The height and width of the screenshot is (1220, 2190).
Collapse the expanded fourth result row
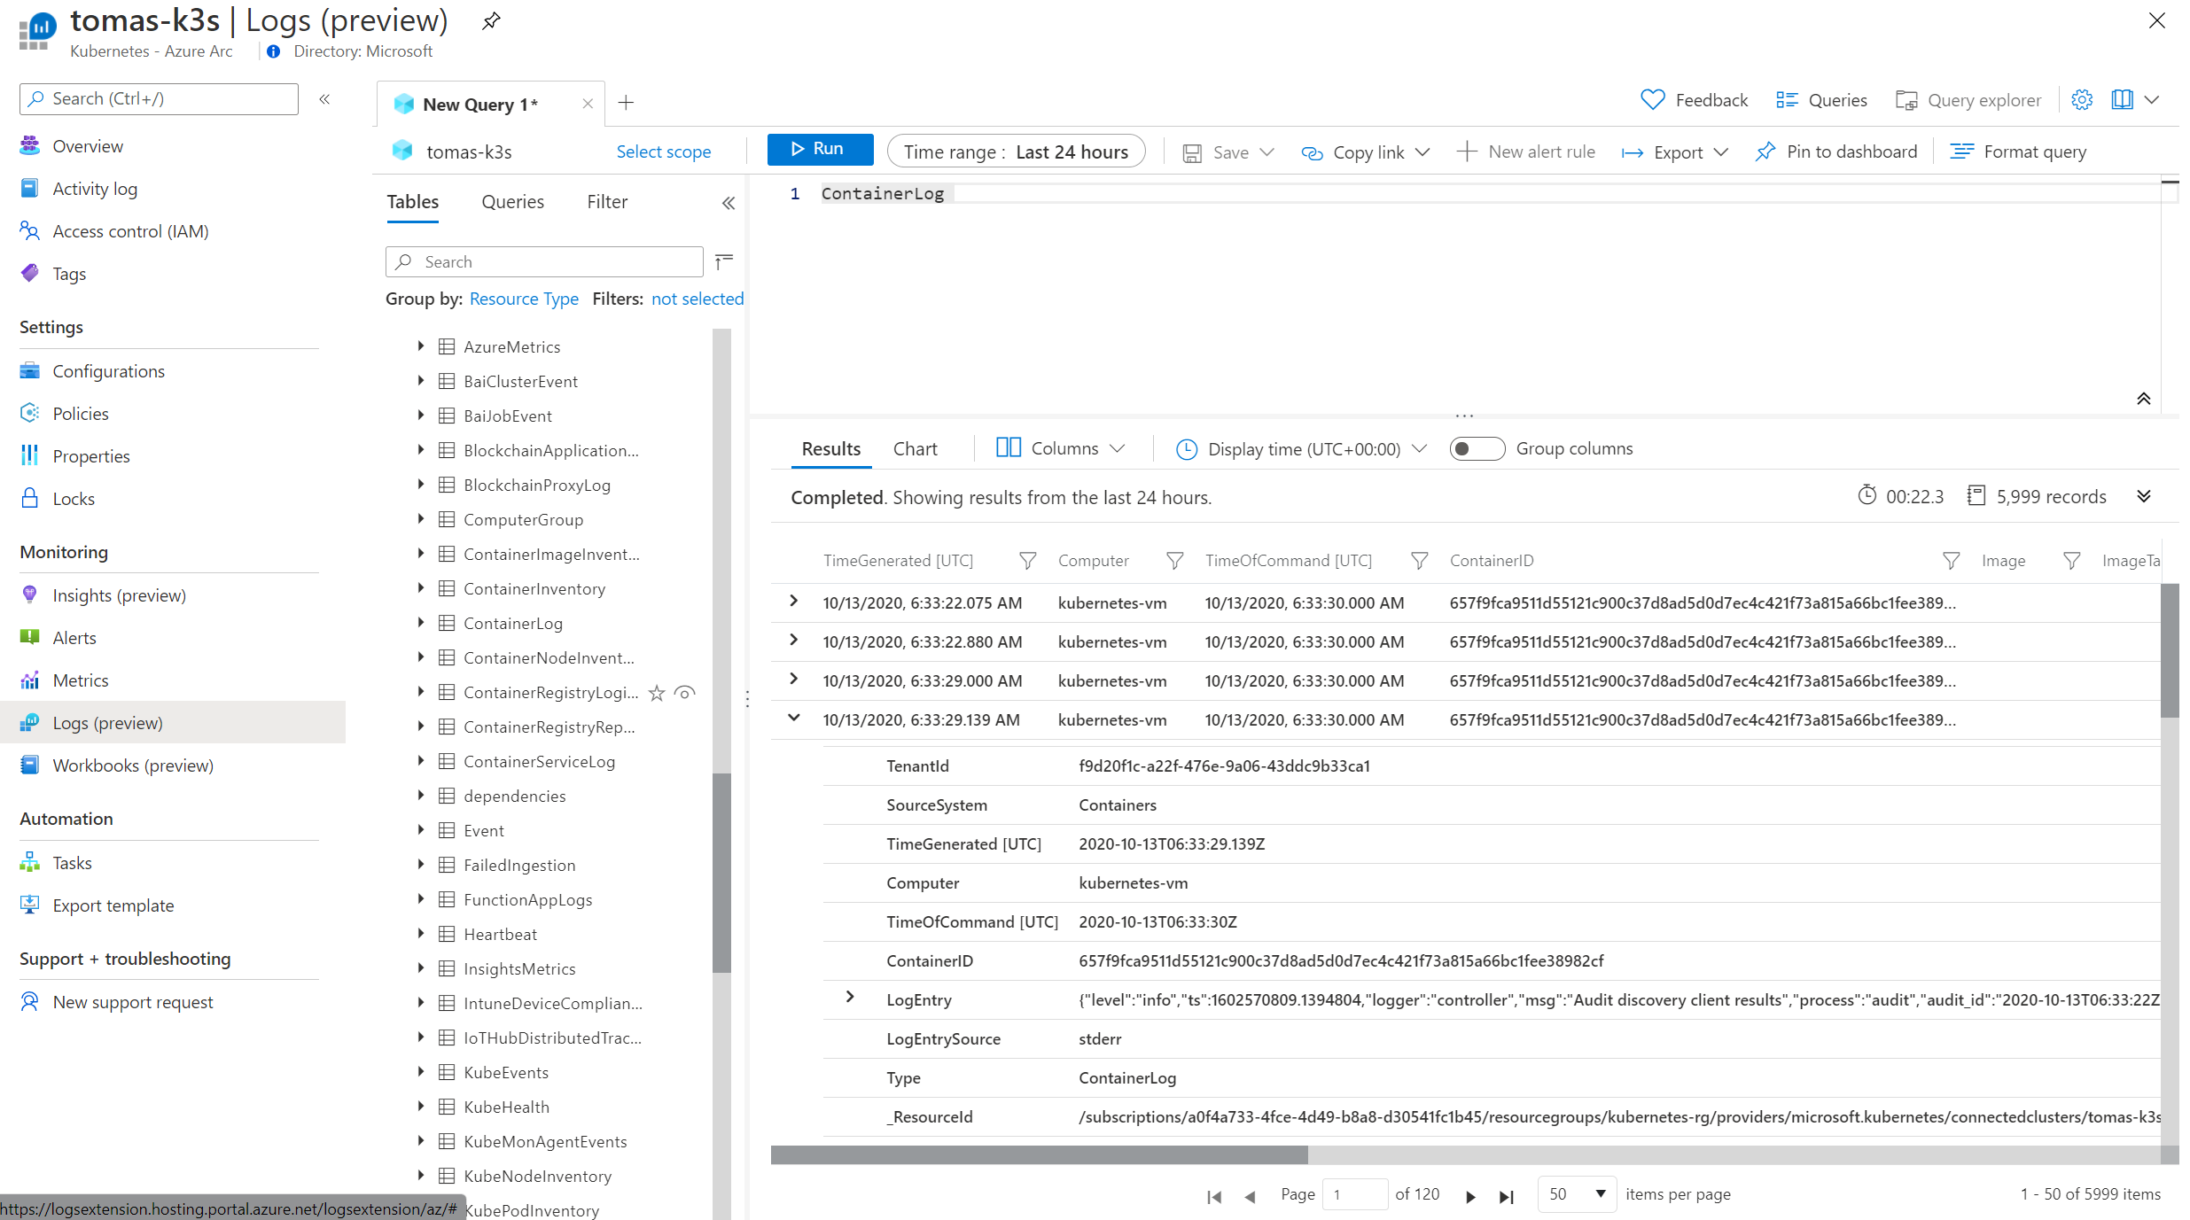[x=794, y=719]
